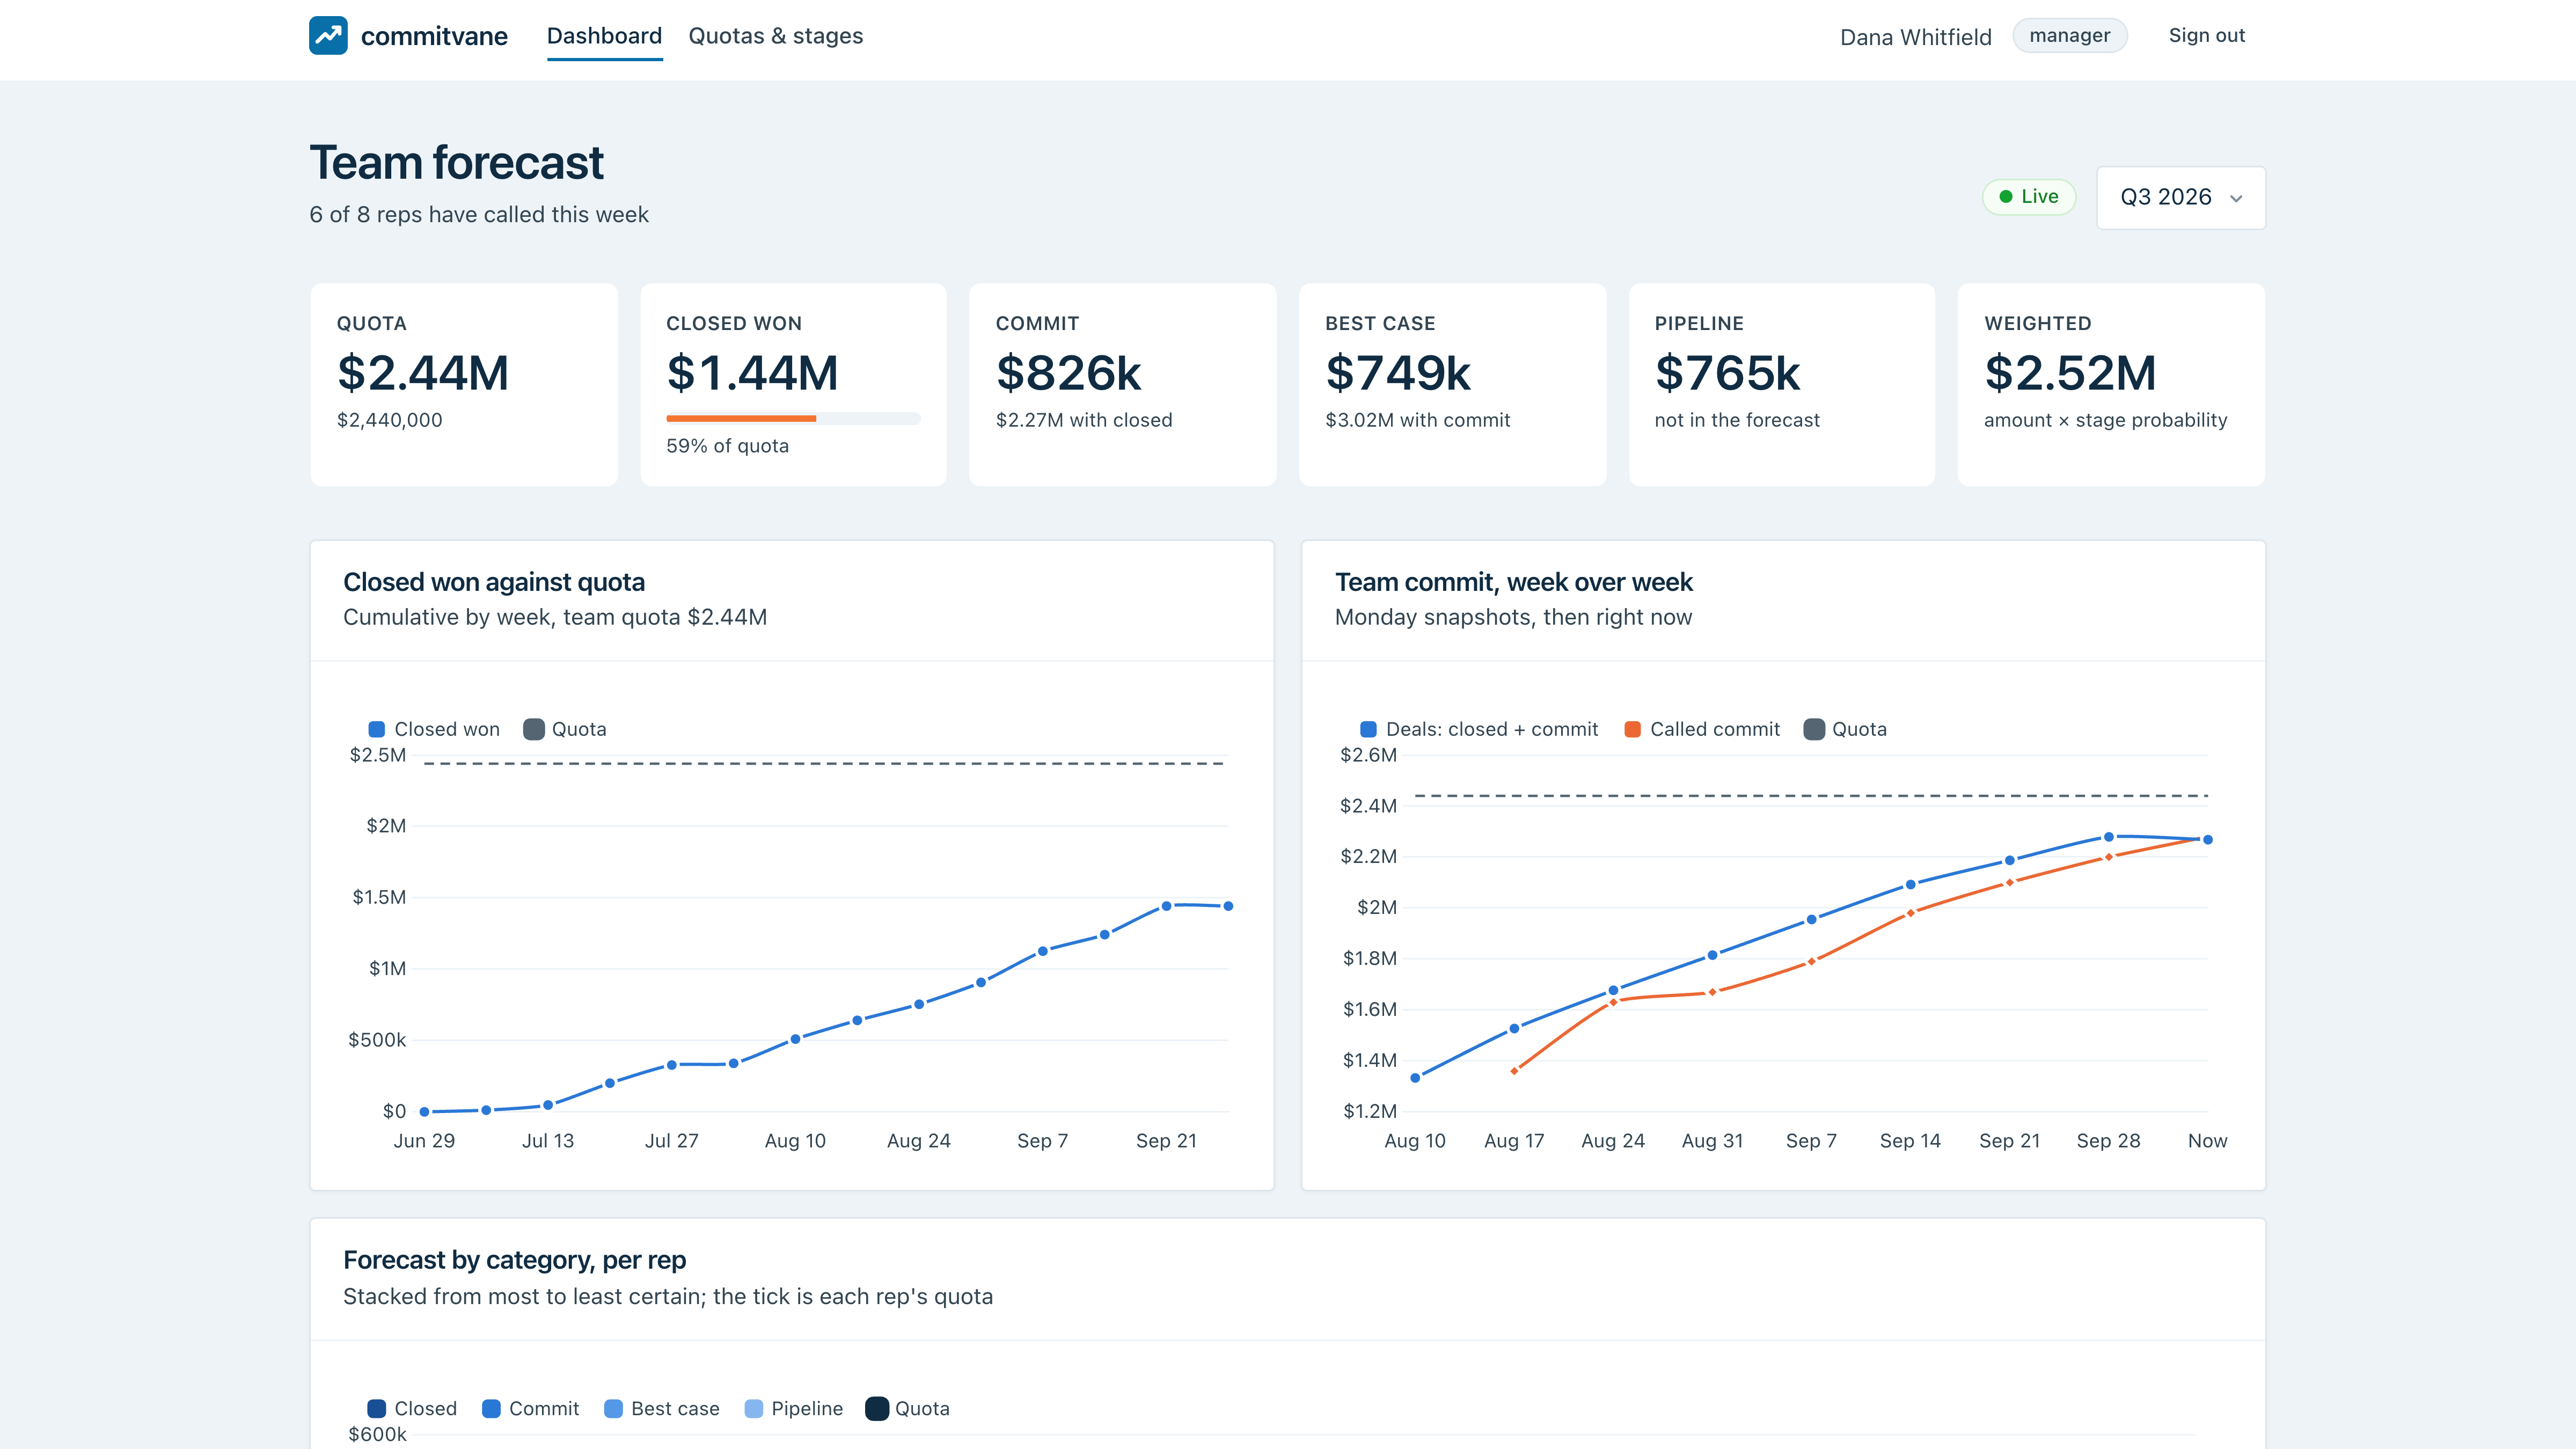This screenshot has height=1449, width=2576.
Task: Click the Live status indicator
Action: (x=2028, y=197)
